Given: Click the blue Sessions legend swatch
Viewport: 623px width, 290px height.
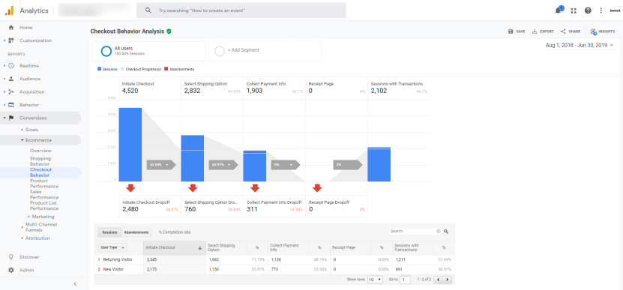Looking at the screenshot, I should point(99,69).
